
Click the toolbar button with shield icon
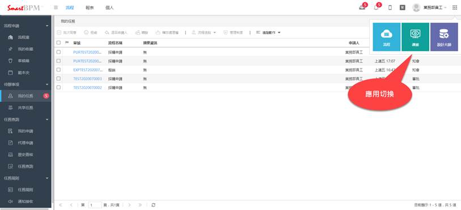[233, 33]
